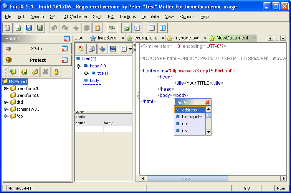291x193 pixels.
Task: Open the DocBook menu
Action: (x=128, y=16)
